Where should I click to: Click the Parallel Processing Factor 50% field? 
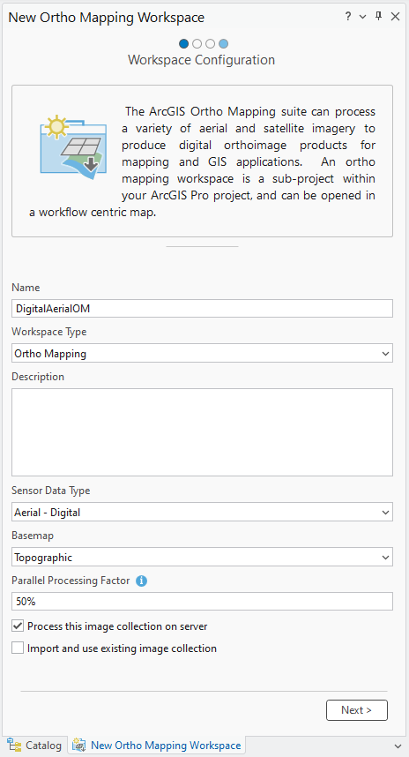(202, 602)
